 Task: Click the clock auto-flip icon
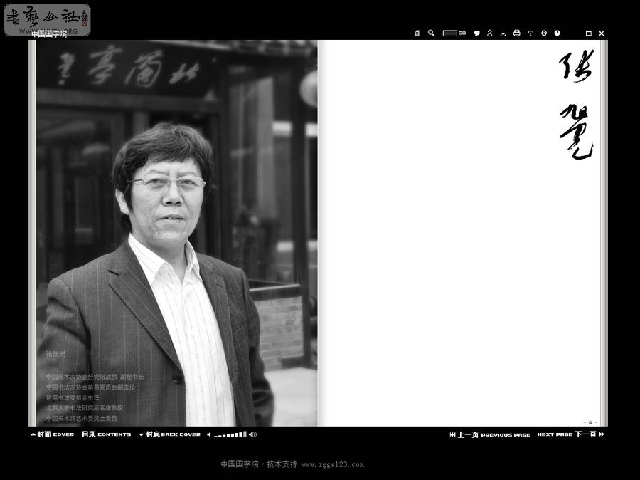[557, 33]
